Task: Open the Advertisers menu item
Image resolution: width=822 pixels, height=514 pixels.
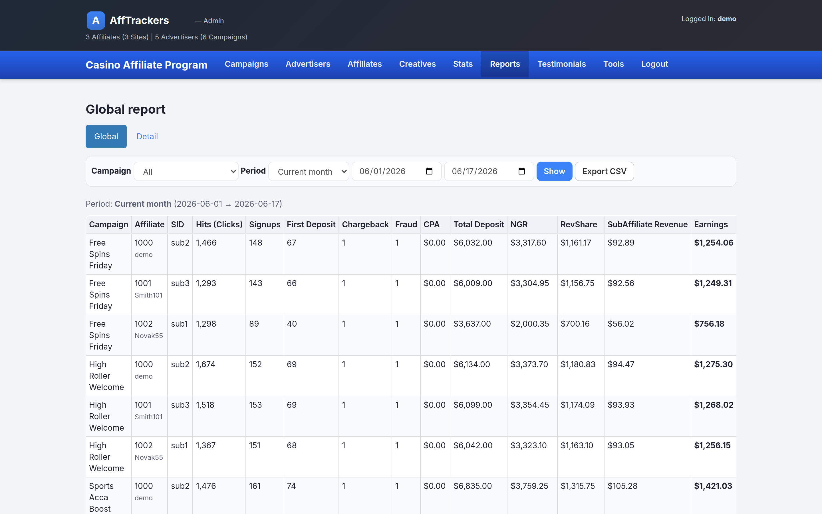Action: (308, 64)
